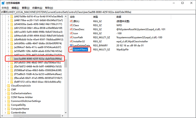Click the tree pane scroll up arrow
Image resolution: width=196 pixels, height=118 pixels.
point(66,17)
